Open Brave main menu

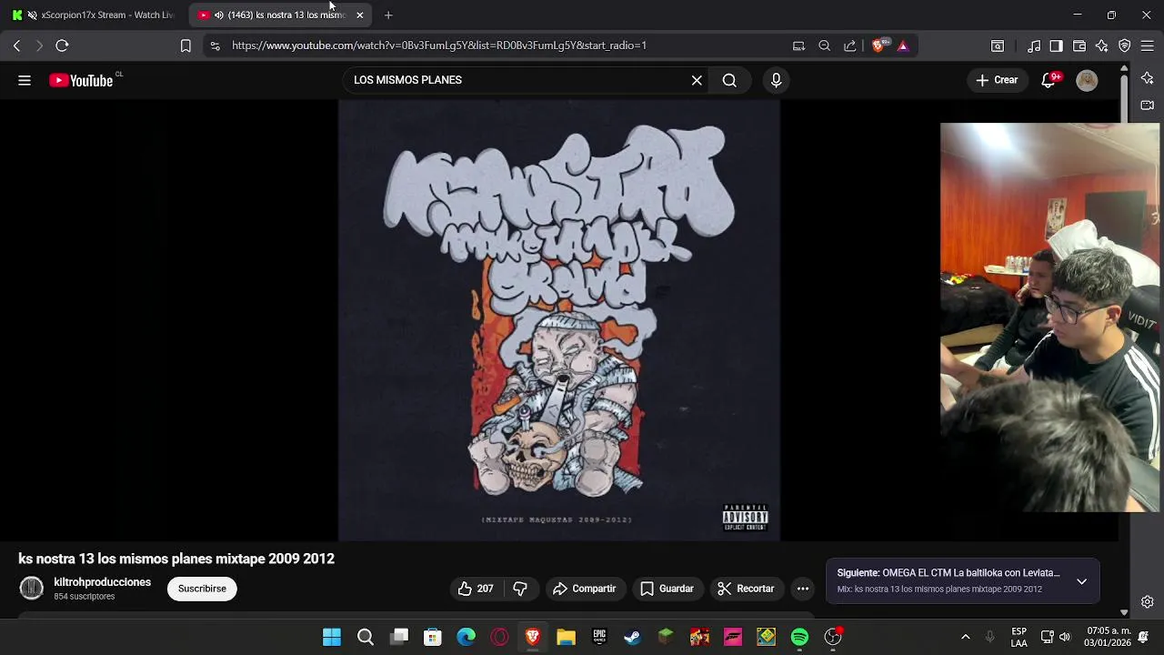coord(1147,45)
